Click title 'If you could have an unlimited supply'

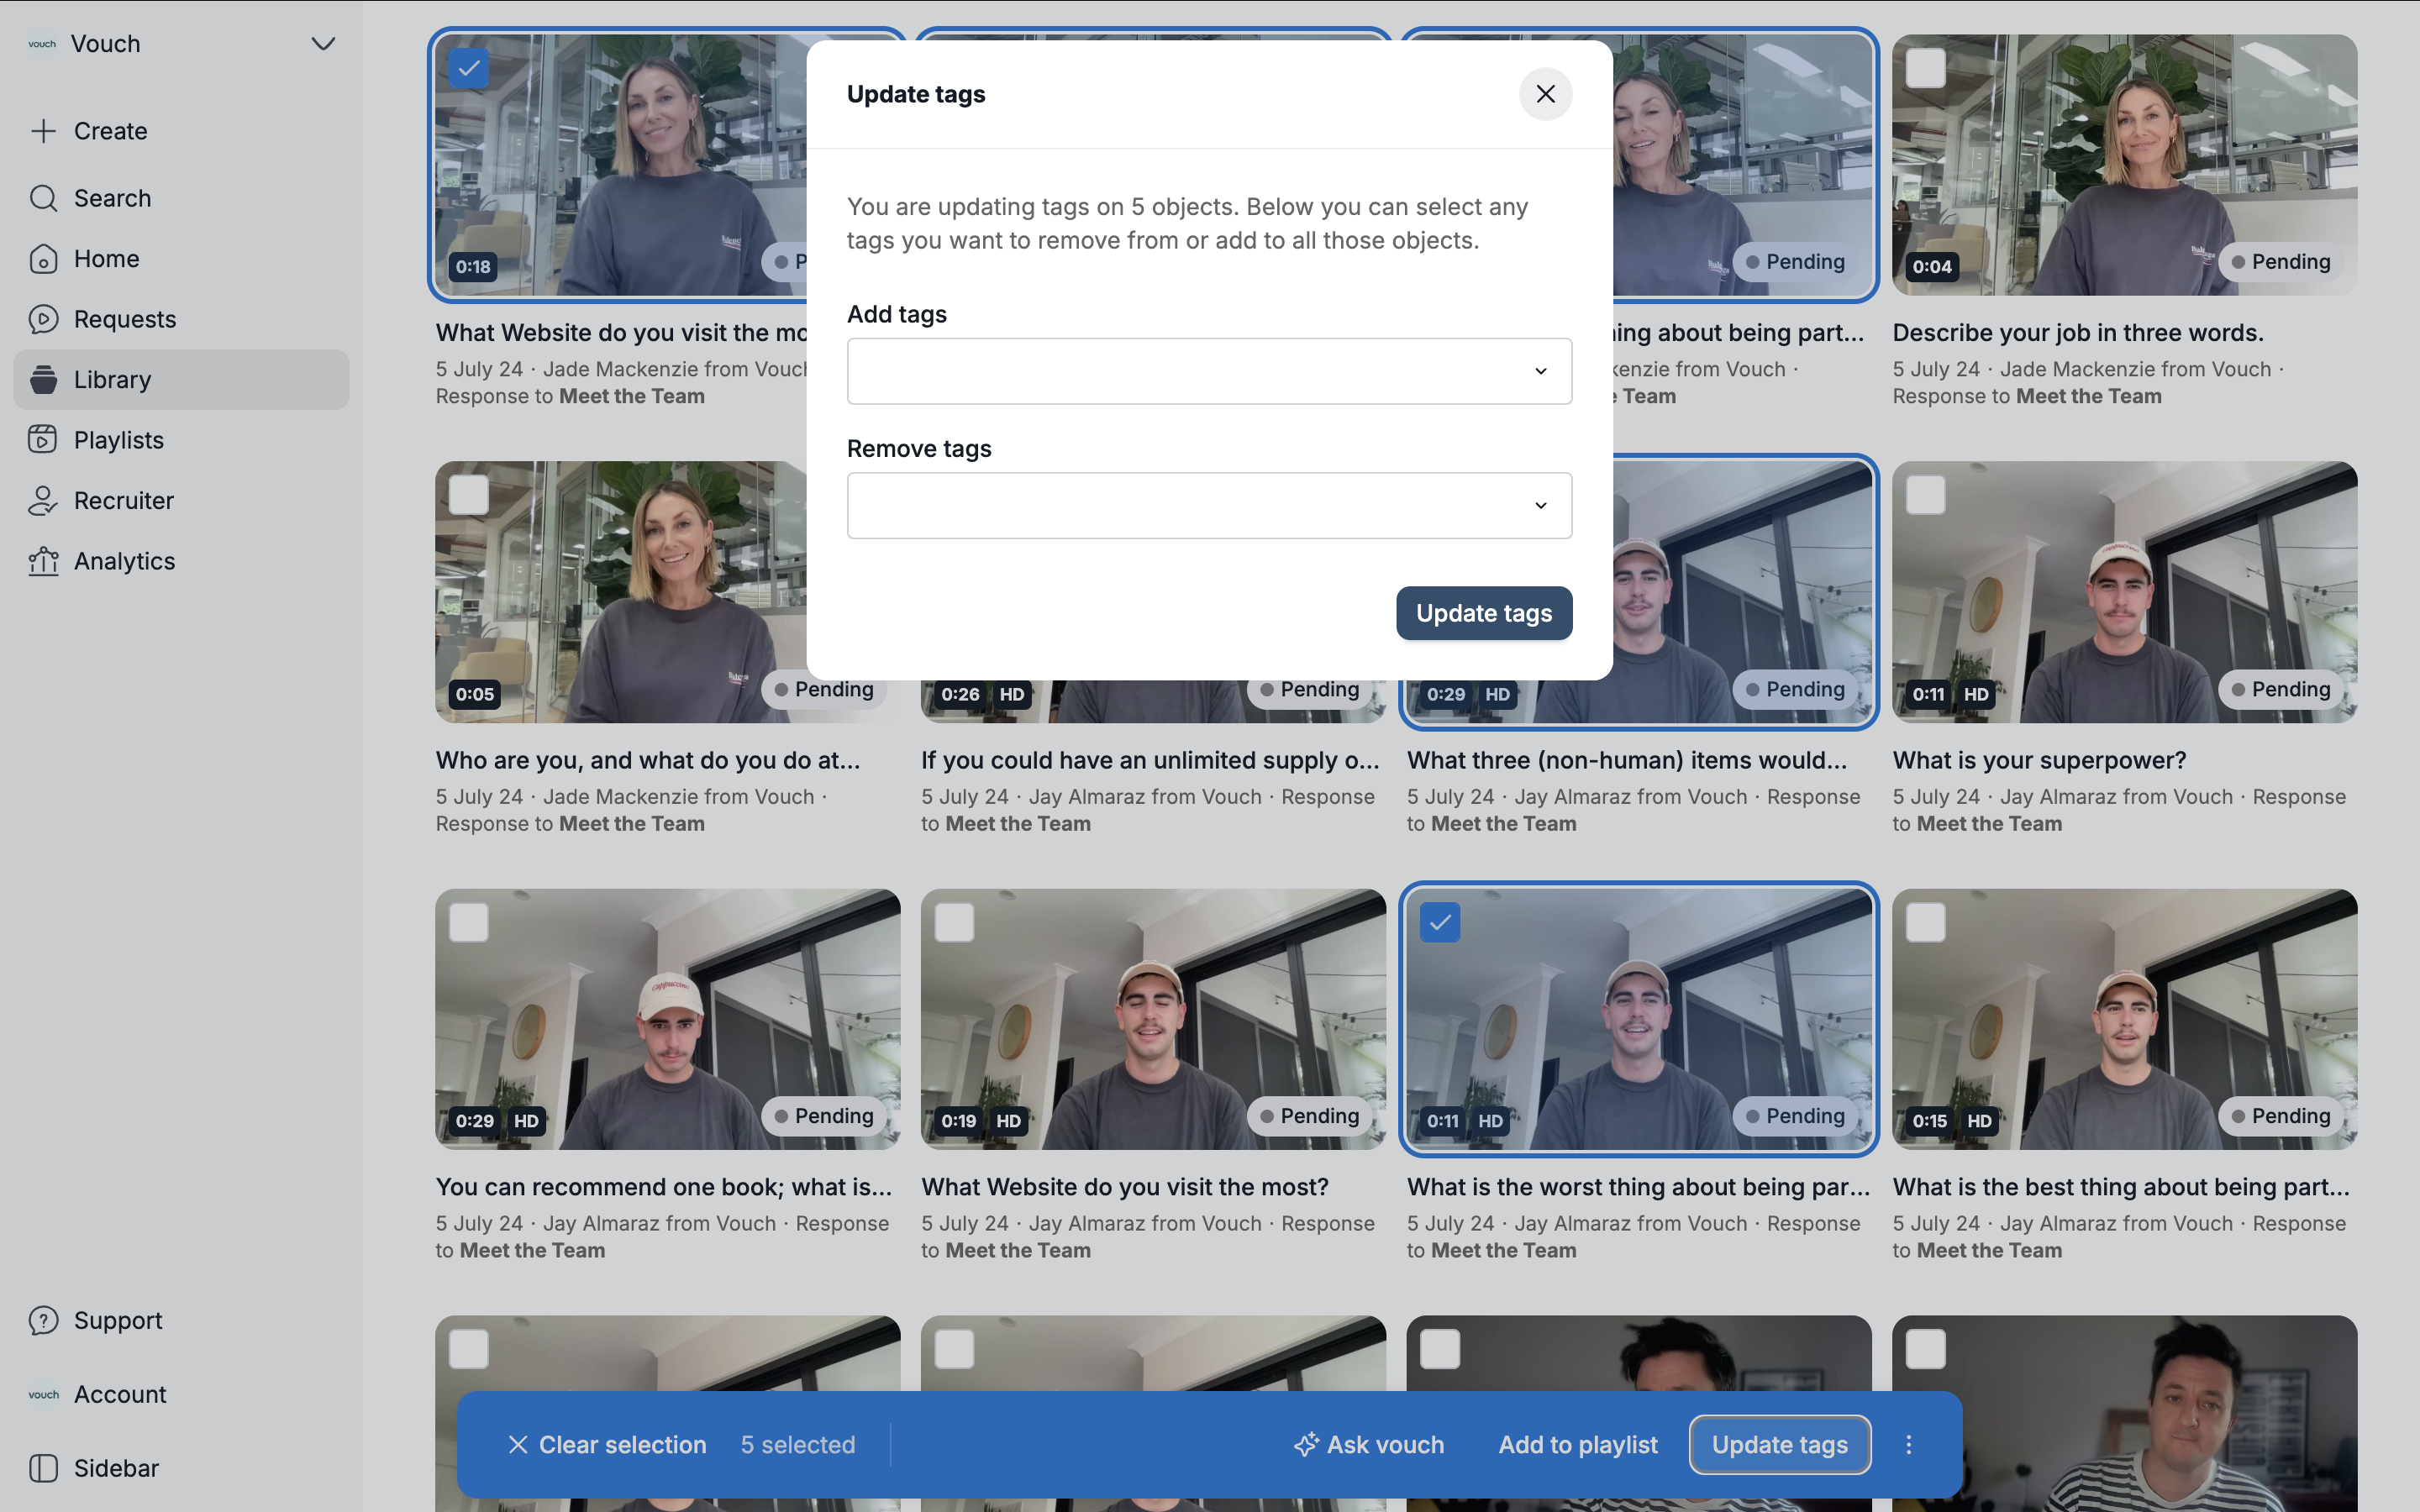1150,761
